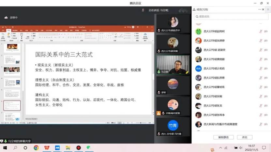The image size is (271, 152).
Task: Toggle microphone for 西大22专硕张龙
Action: (261, 106)
